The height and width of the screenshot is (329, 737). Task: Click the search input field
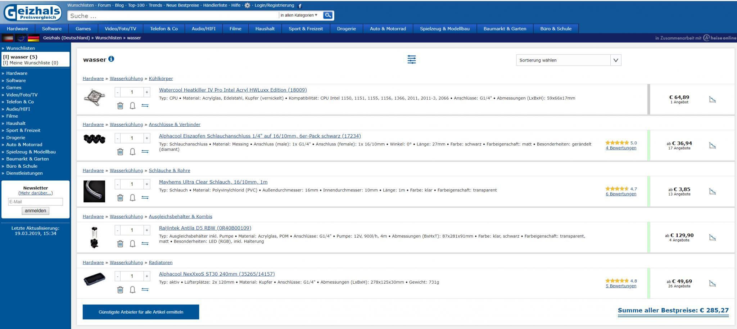173,15
